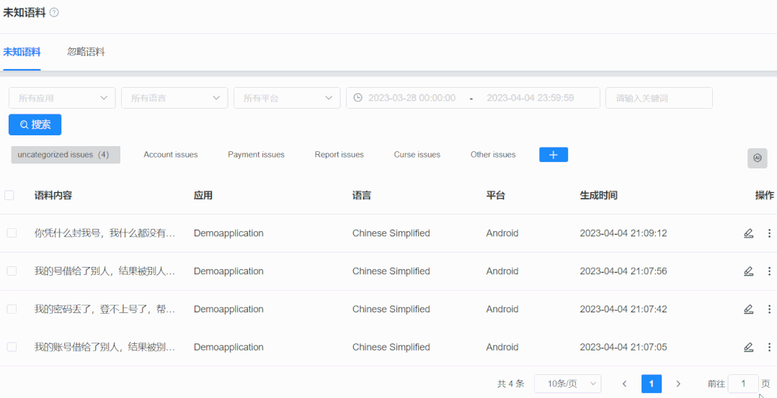Screen dimensions: 777x398
Task: Click edit icon for the 21:09:12 row
Action: coord(748,233)
